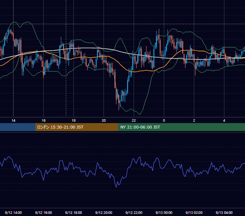Click the hour label 14 on time axis
Image resolution: width=245 pixels, height=216 pixels.
13,121
